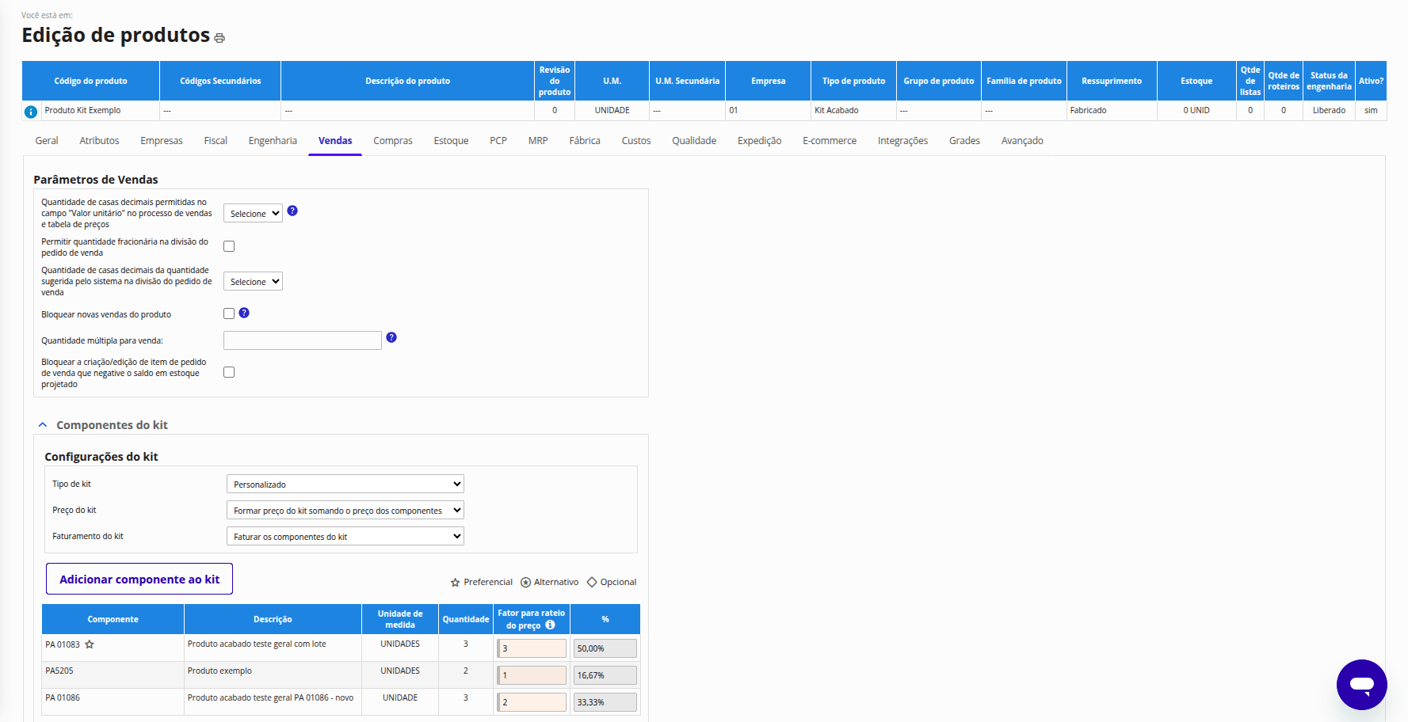Open the Estoque tab
The image size is (1408, 722).
click(x=451, y=141)
